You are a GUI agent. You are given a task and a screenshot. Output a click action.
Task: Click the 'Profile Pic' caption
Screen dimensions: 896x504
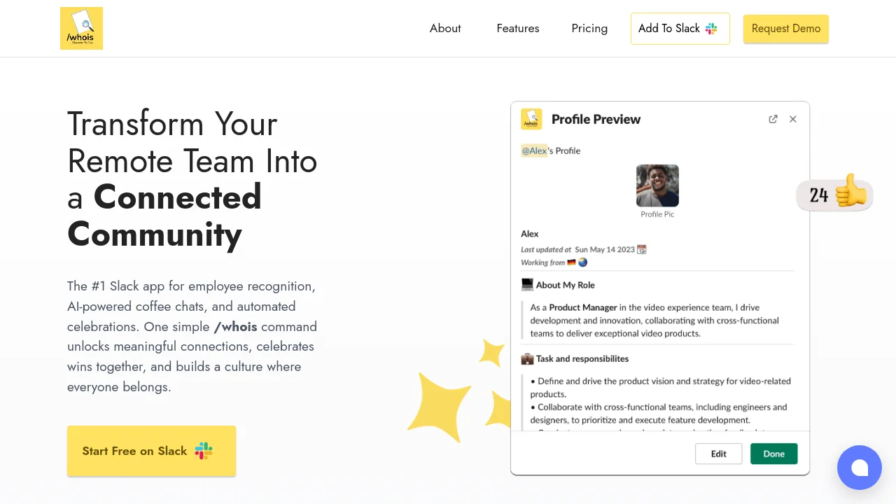click(x=657, y=214)
